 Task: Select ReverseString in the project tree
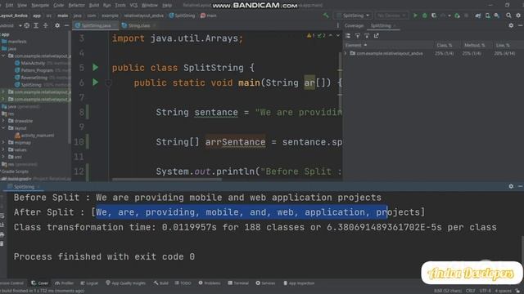tap(34, 78)
